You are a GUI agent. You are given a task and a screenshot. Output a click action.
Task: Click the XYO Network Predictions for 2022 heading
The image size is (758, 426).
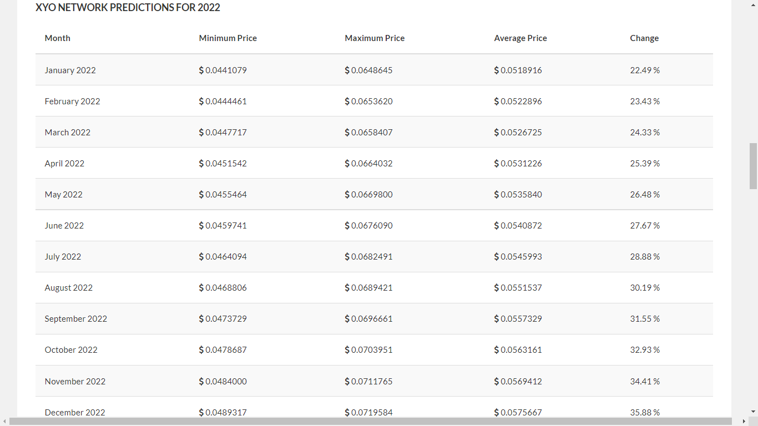(128, 8)
